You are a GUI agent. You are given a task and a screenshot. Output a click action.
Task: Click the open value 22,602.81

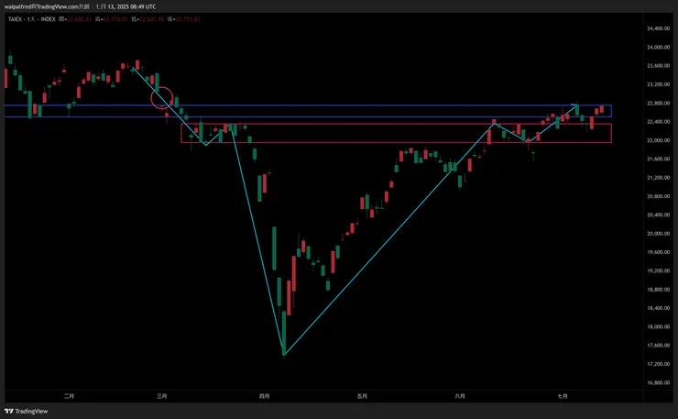pos(79,19)
